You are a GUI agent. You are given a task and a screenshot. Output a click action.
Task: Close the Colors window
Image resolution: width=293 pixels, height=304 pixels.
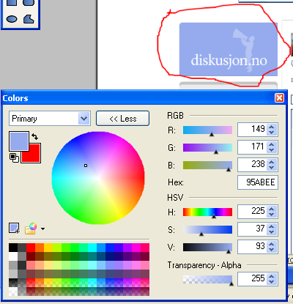click(x=279, y=98)
